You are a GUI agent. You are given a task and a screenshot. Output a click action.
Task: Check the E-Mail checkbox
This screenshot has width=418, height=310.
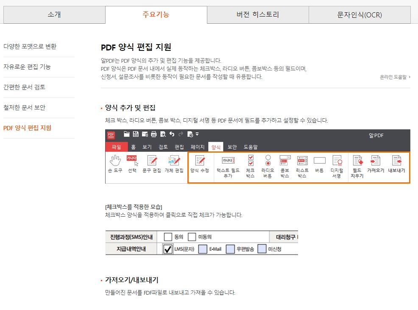click(203, 249)
